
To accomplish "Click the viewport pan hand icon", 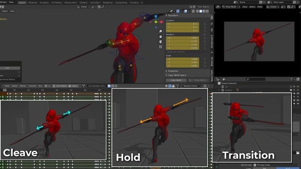I will pyautogui.click(x=160, y=37).
